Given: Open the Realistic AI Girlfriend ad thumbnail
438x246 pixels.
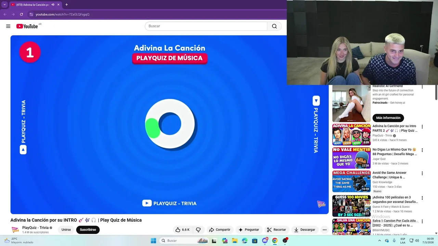Looking at the screenshot, I should click(x=351, y=104).
